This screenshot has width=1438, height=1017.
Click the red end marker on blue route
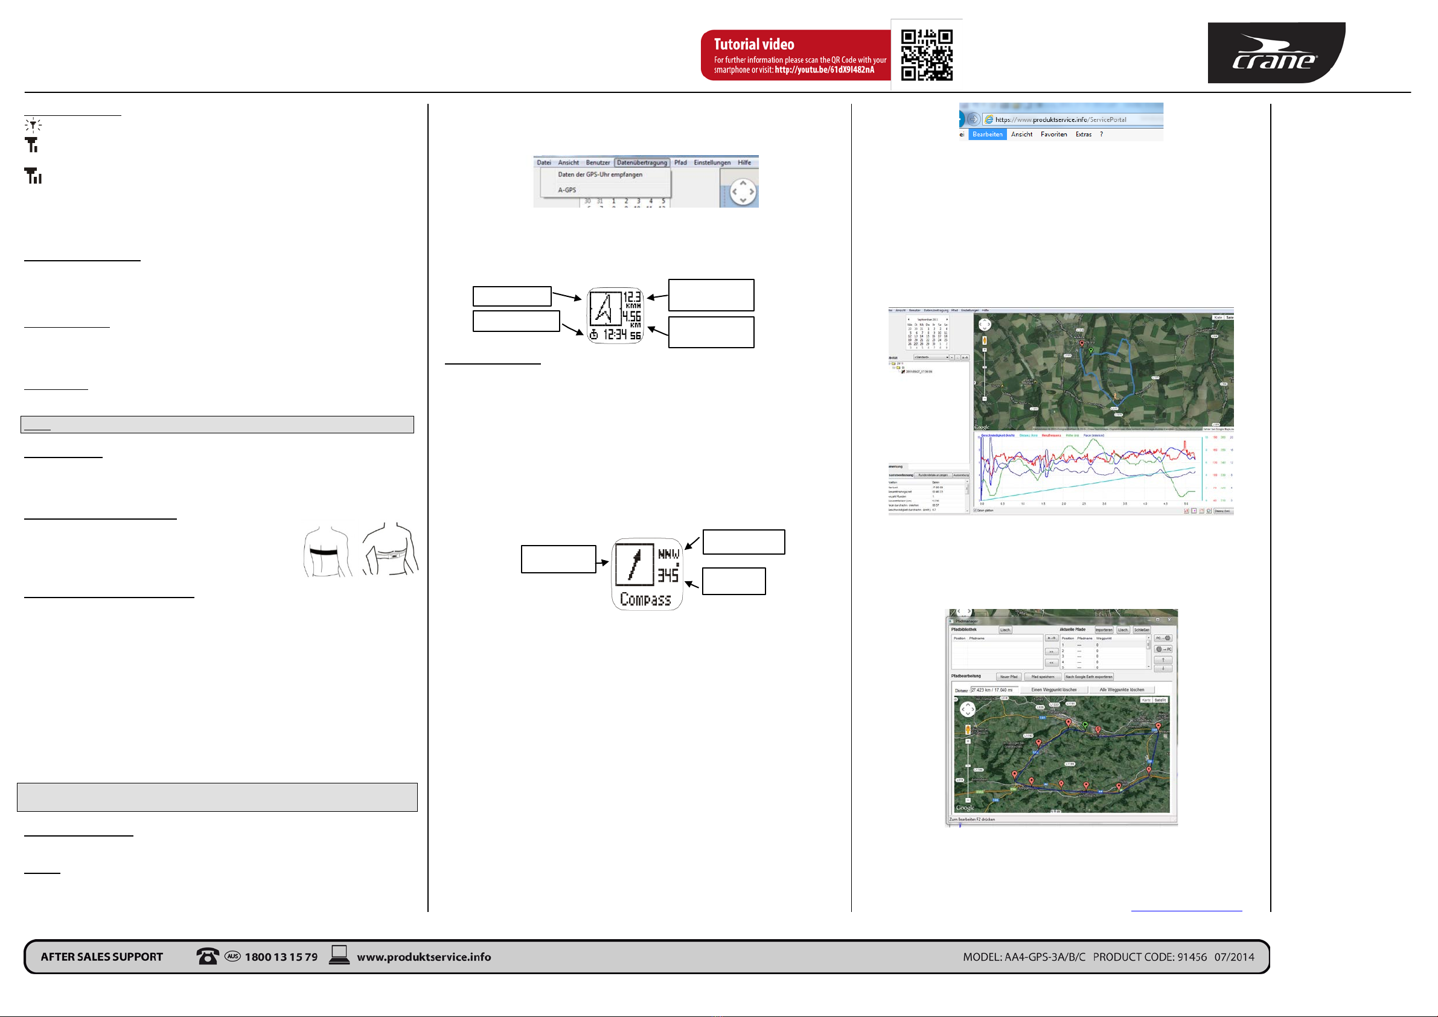click(x=1082, y=344)
